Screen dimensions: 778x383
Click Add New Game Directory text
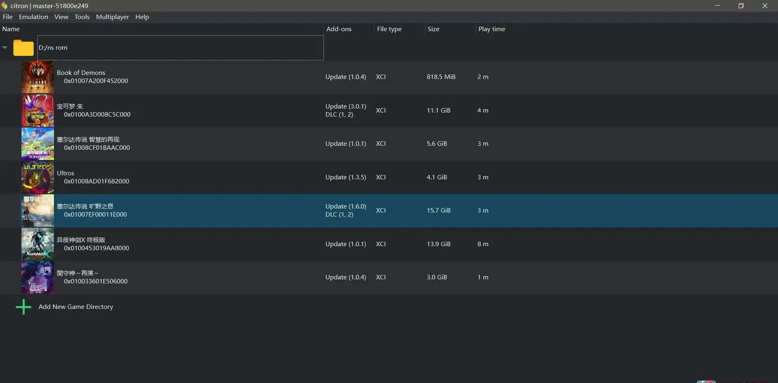76,307
